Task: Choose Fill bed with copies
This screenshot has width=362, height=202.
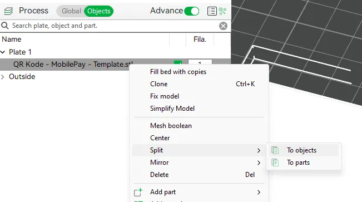Action: [x=199, y=72]
